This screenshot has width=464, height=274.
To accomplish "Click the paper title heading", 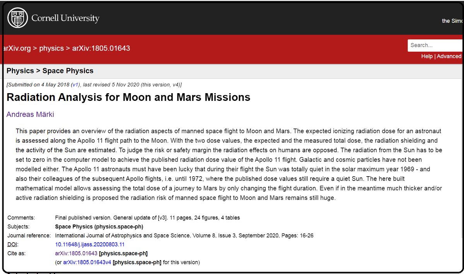I will 128,97.
